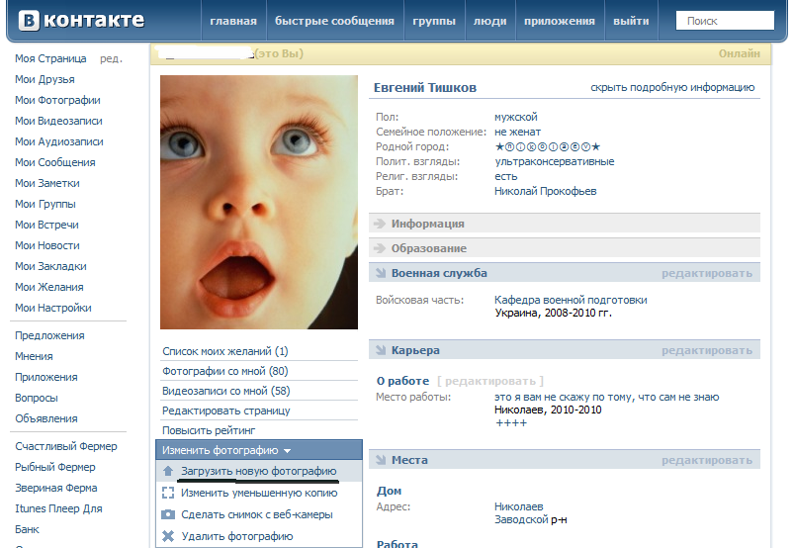The image size is (795, 548).
Task: Open Объявления in the sidebar
Action: pyautogui.click(x=46, y=418)
